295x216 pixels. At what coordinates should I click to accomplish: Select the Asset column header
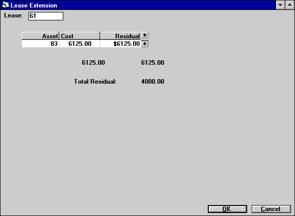[x=40, y=36]
